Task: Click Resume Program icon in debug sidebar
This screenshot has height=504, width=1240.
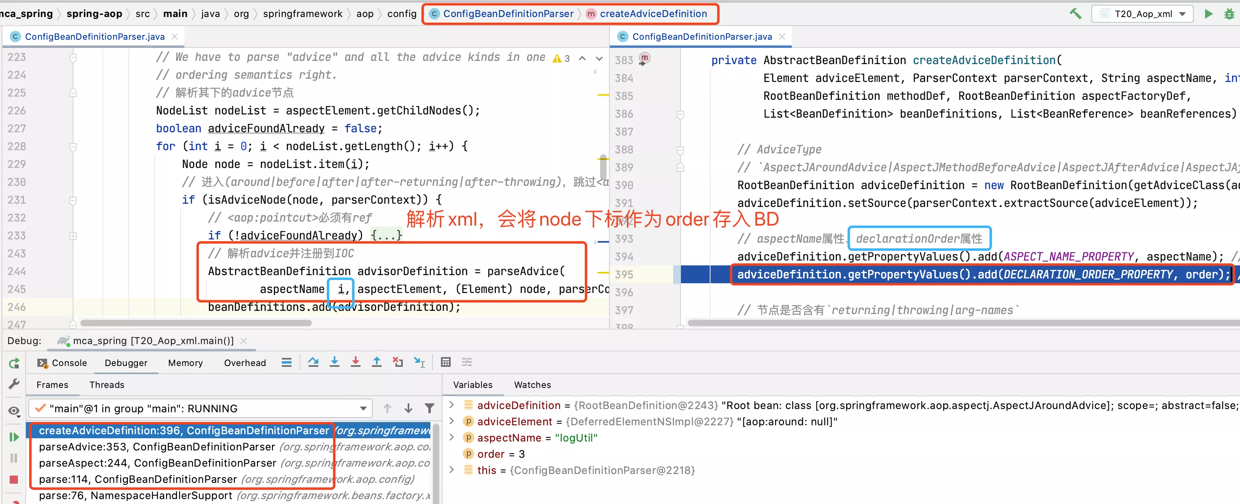Action: click(x=14, y=437)
